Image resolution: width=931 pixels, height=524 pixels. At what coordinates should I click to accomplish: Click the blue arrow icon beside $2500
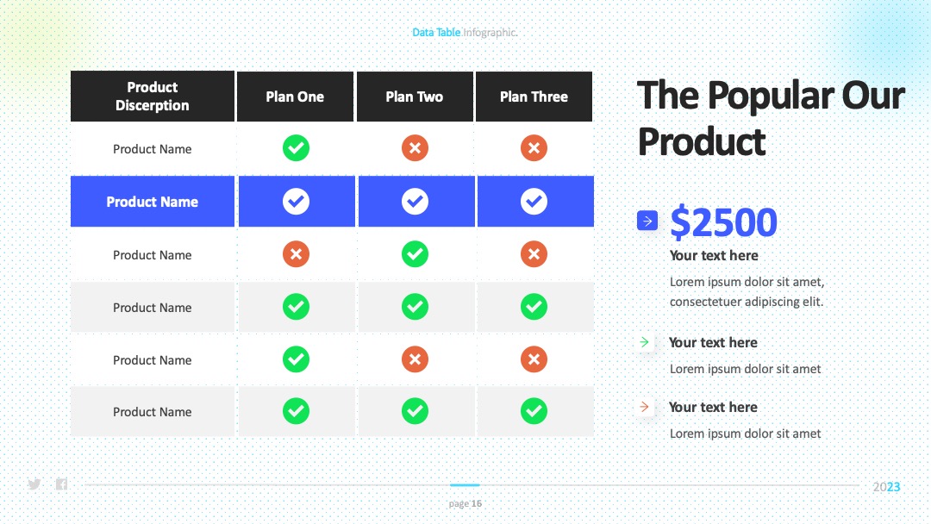[x=647, y=221]
